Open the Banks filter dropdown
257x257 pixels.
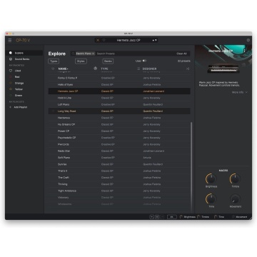[x=108, y=61]
